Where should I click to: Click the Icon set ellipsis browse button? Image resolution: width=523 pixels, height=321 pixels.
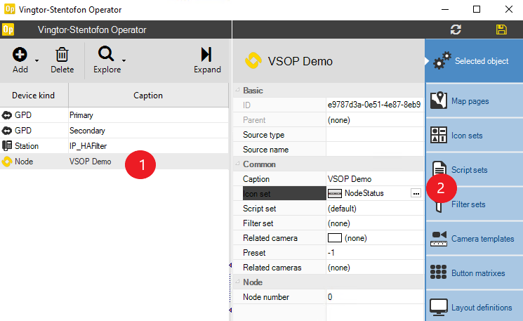coord(415,193)
